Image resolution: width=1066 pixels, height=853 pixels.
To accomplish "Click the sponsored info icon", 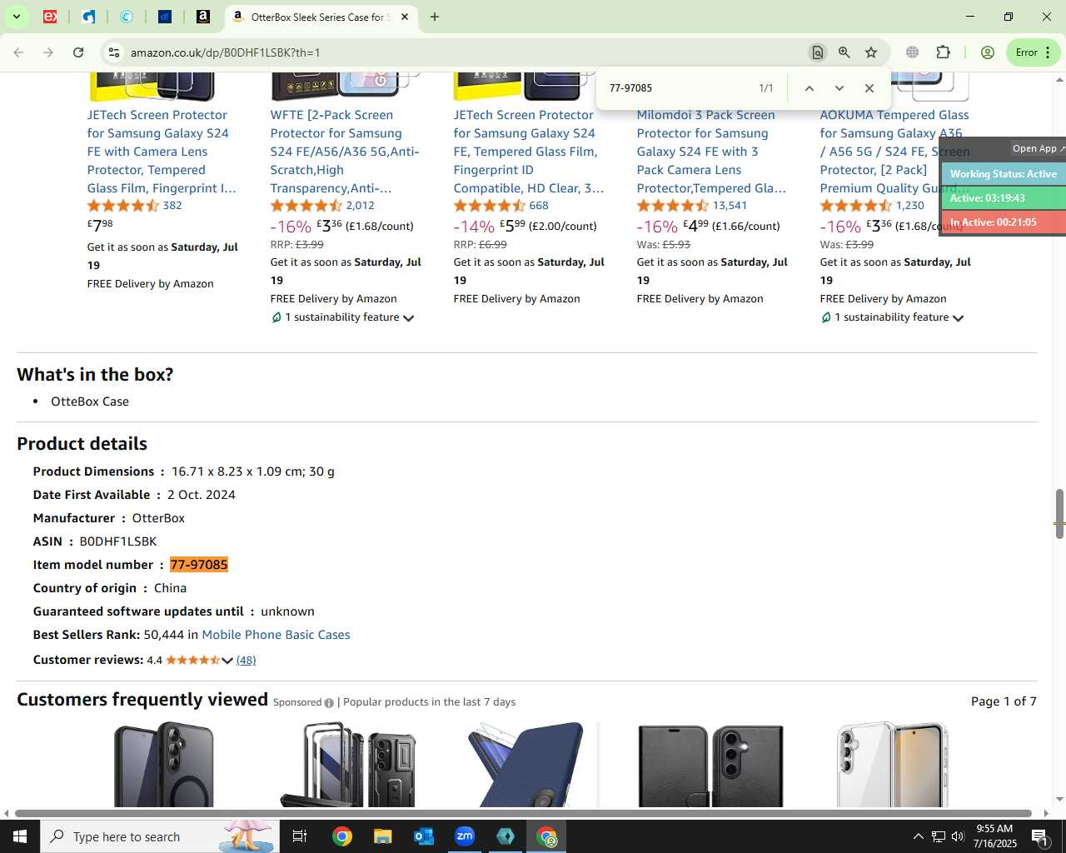I will 329,703.
